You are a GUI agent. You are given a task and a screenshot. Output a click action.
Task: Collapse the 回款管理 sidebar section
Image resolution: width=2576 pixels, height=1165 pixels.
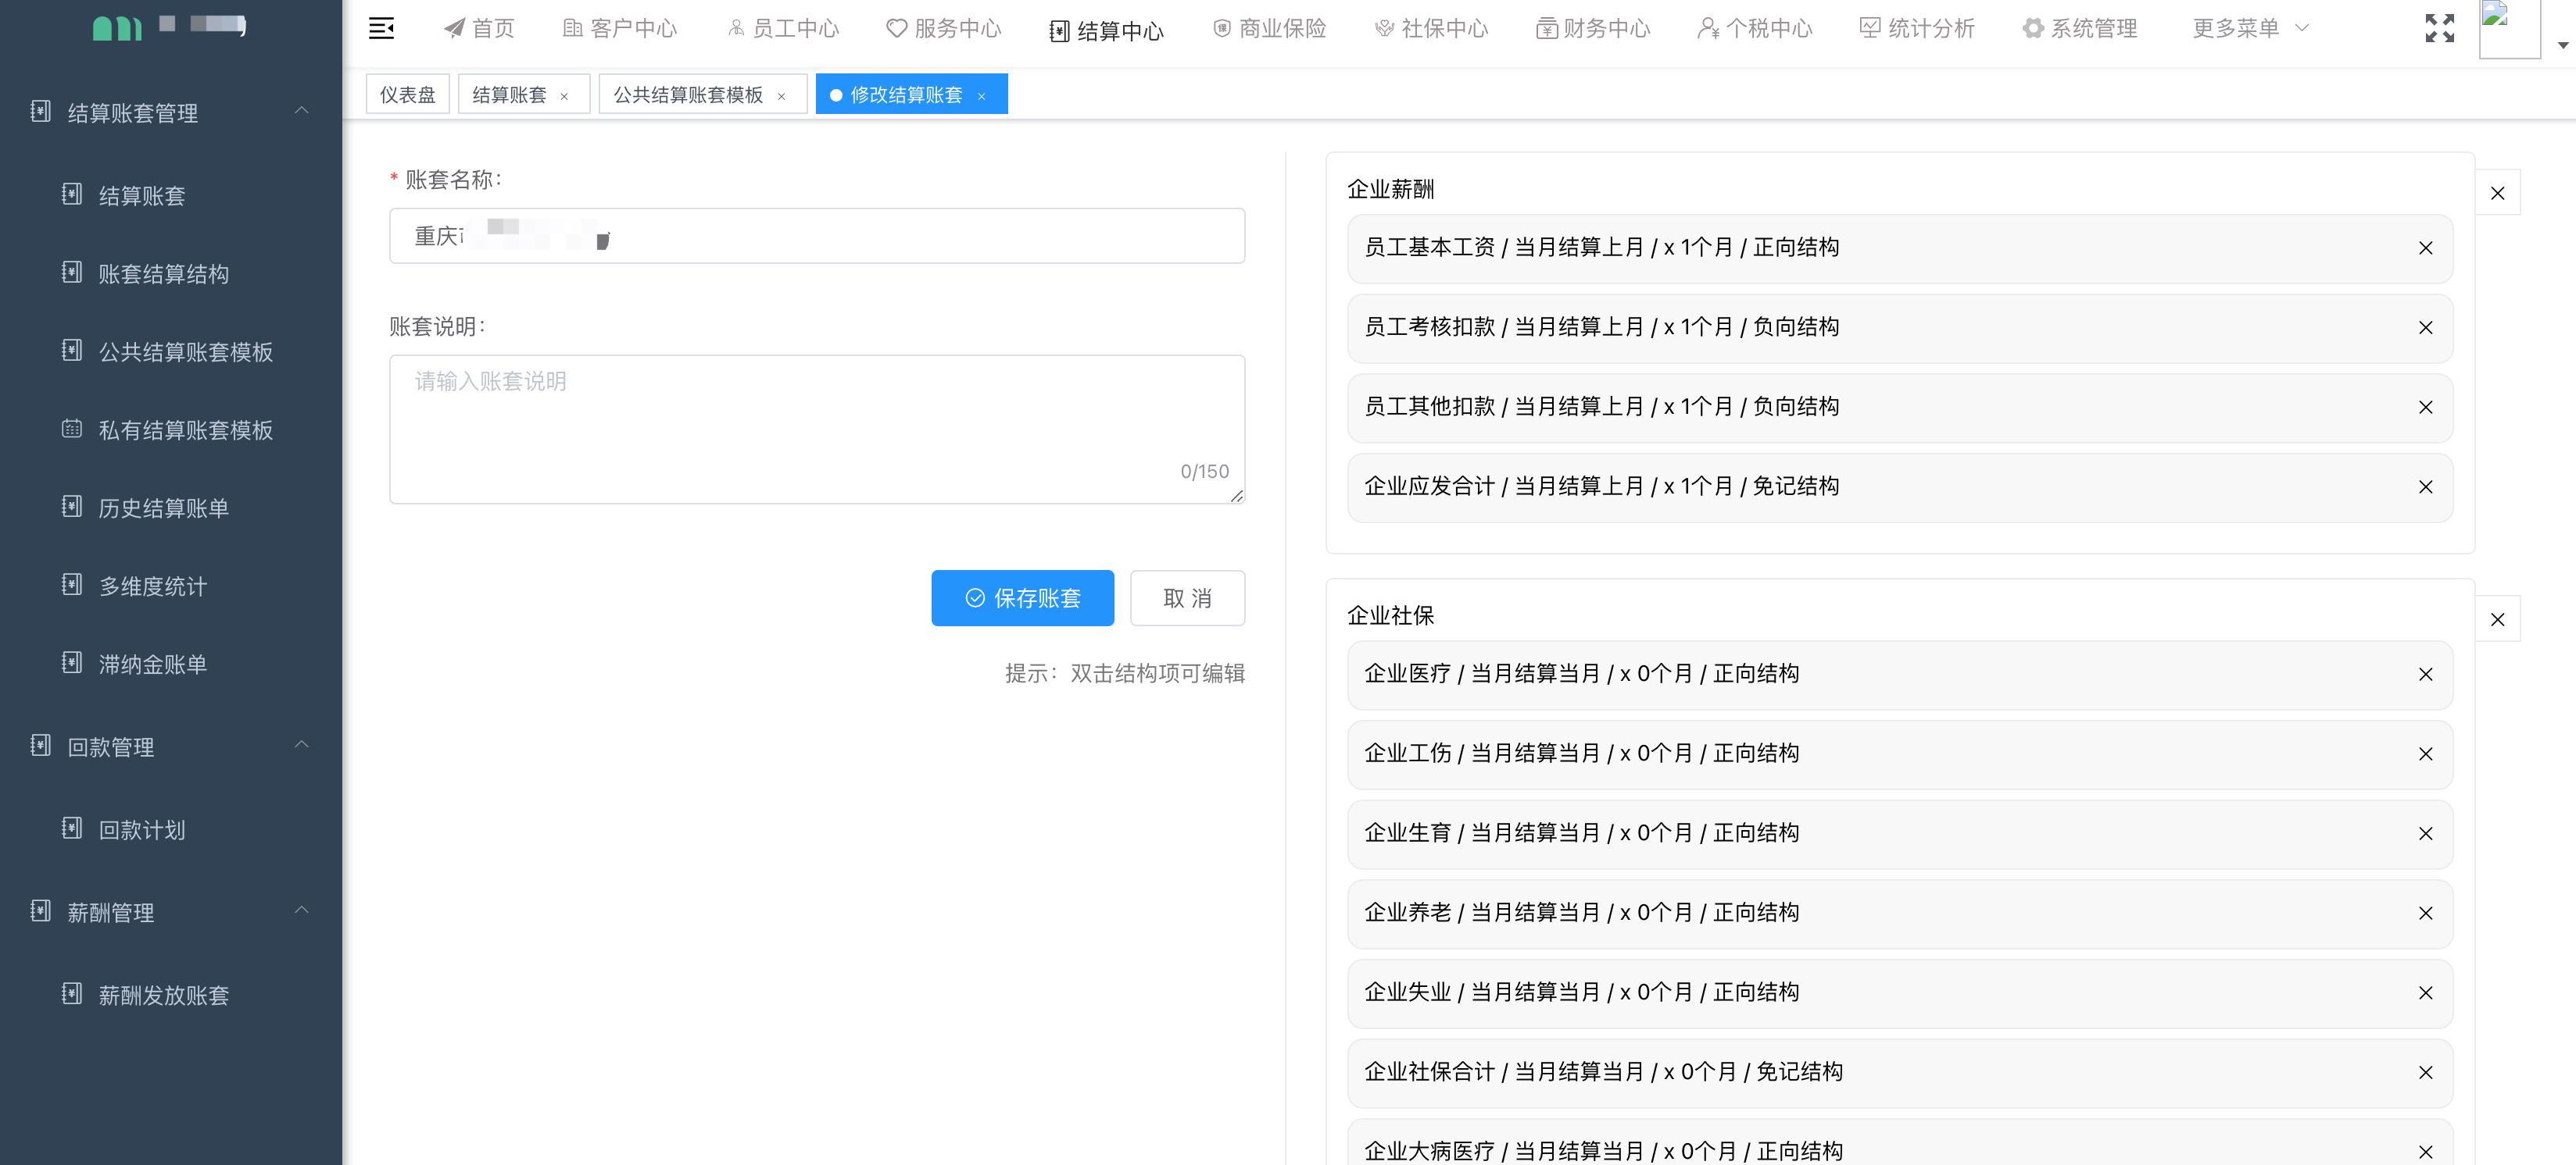click(x=300, y=746)
